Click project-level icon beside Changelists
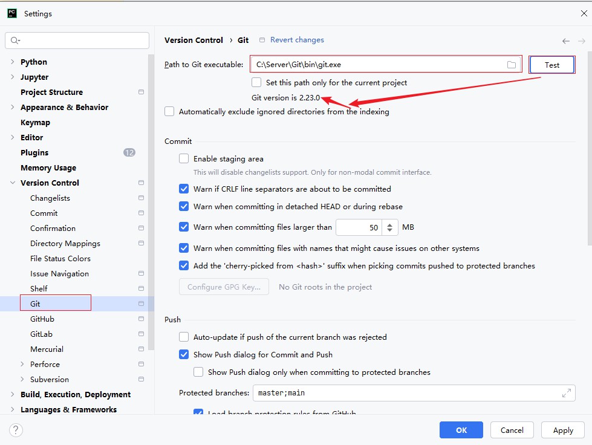Screen dimensions: 592x445 [141, 198]
